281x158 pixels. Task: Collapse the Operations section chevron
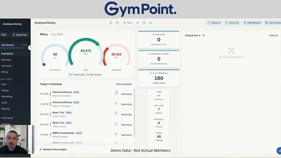[x=27, y=79]
